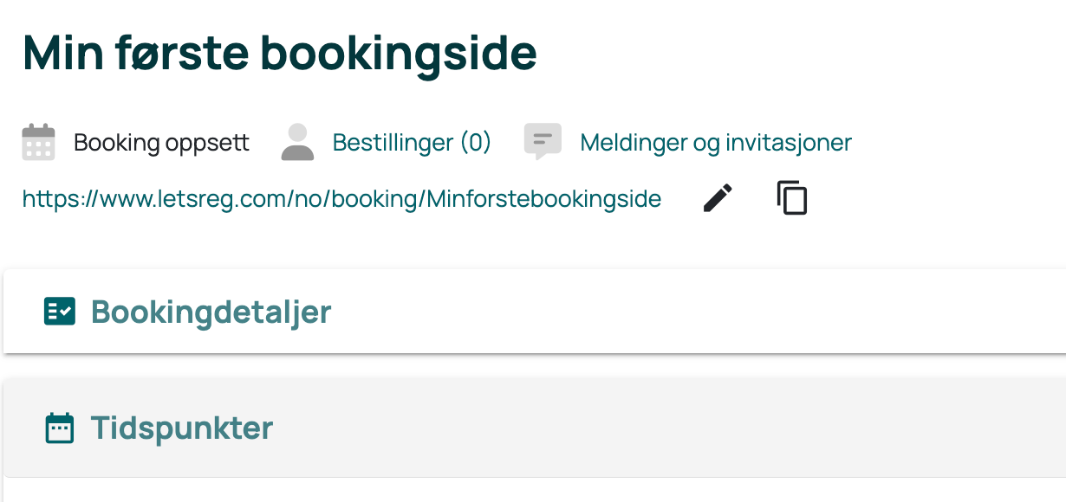The height and width of the screenshot is (502, 1066).
Task: Expand the Bookingdetaljer section heading
Action: point(211,312)
